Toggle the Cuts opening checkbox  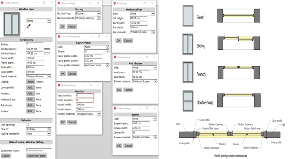[28, 125]
